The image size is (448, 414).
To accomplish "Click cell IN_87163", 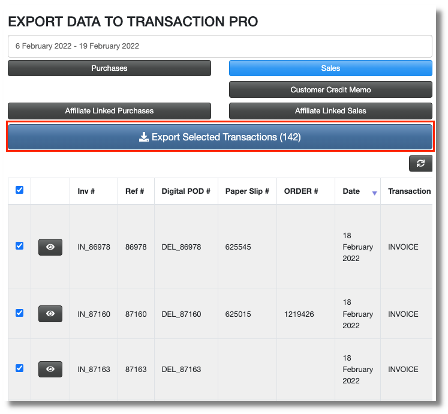I will click(x=94, y=370).
